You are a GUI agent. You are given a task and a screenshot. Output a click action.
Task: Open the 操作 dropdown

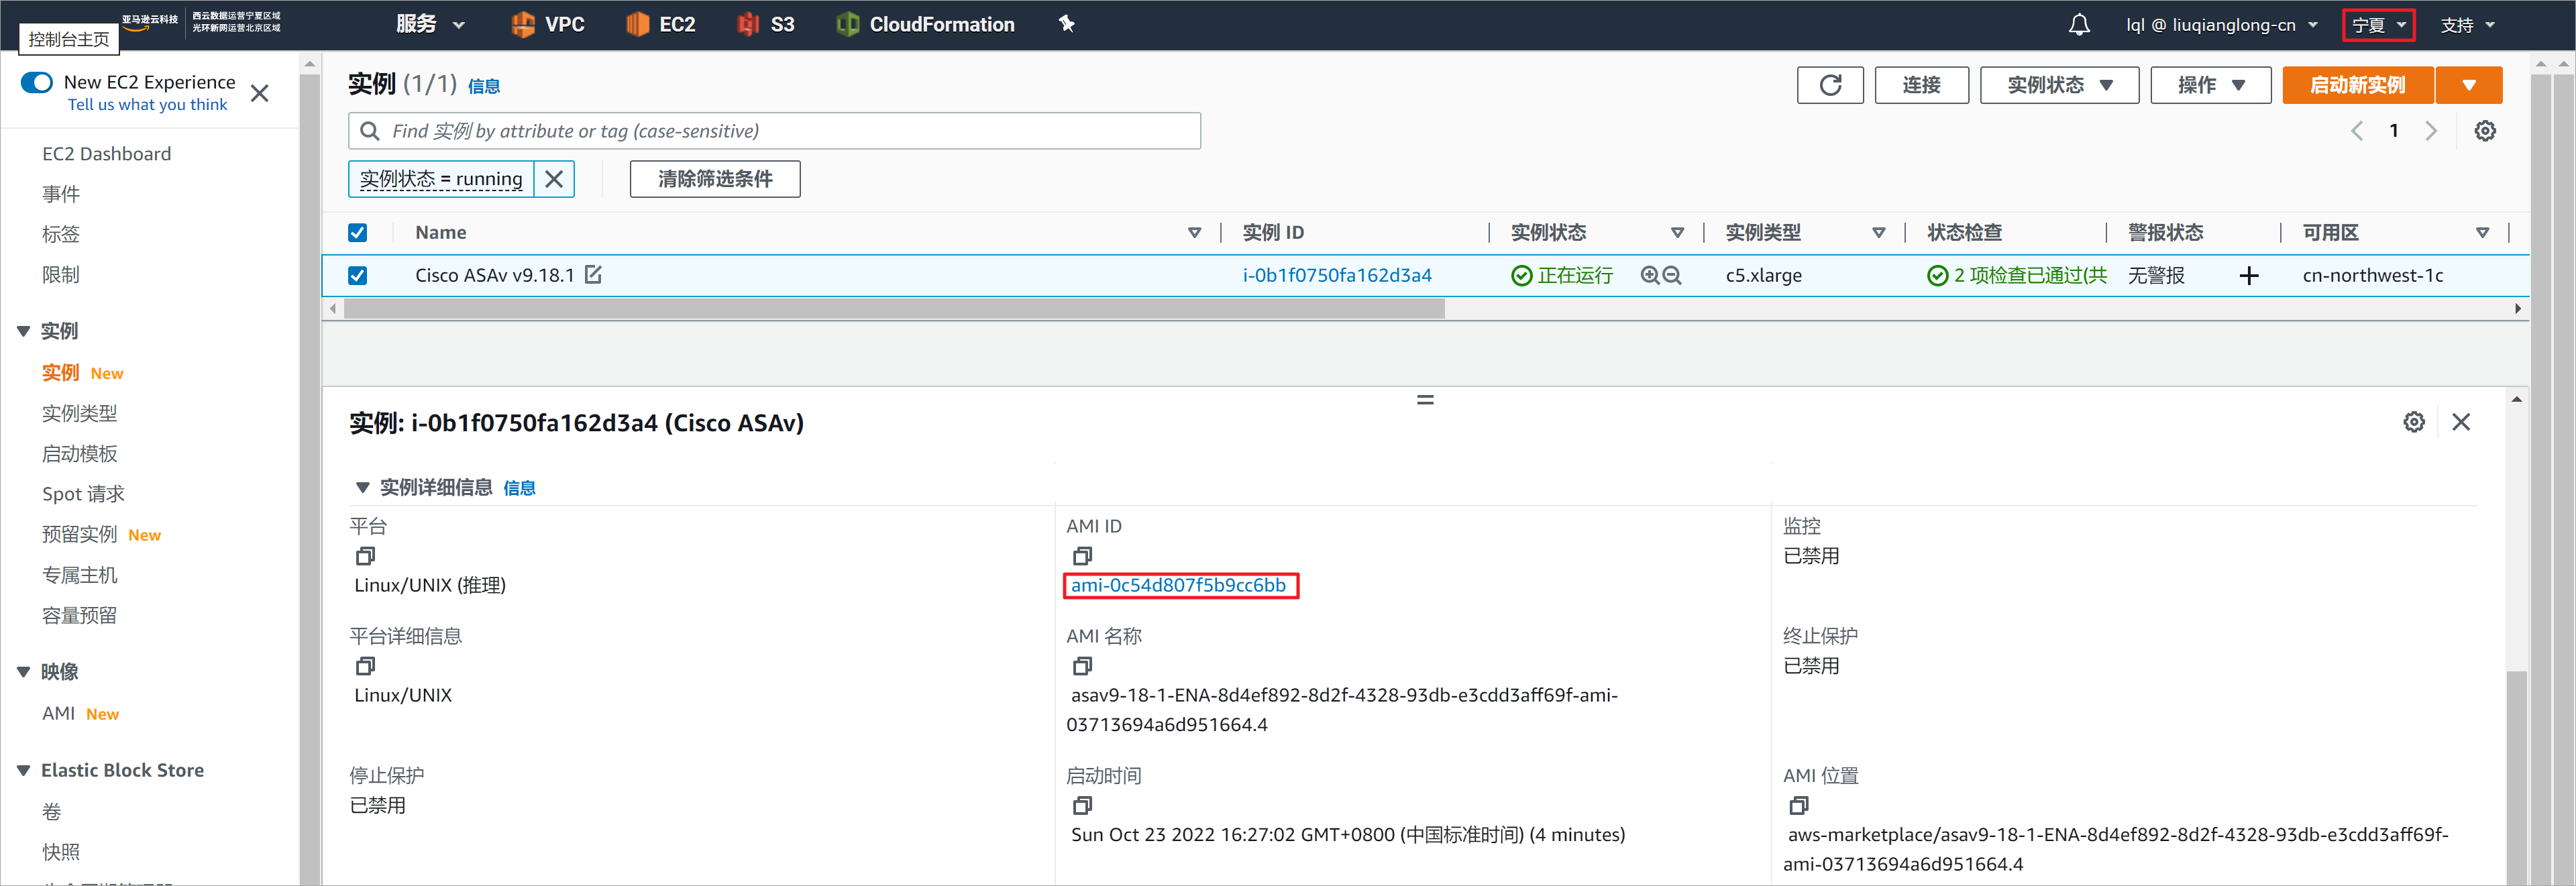pos(2210,85)
